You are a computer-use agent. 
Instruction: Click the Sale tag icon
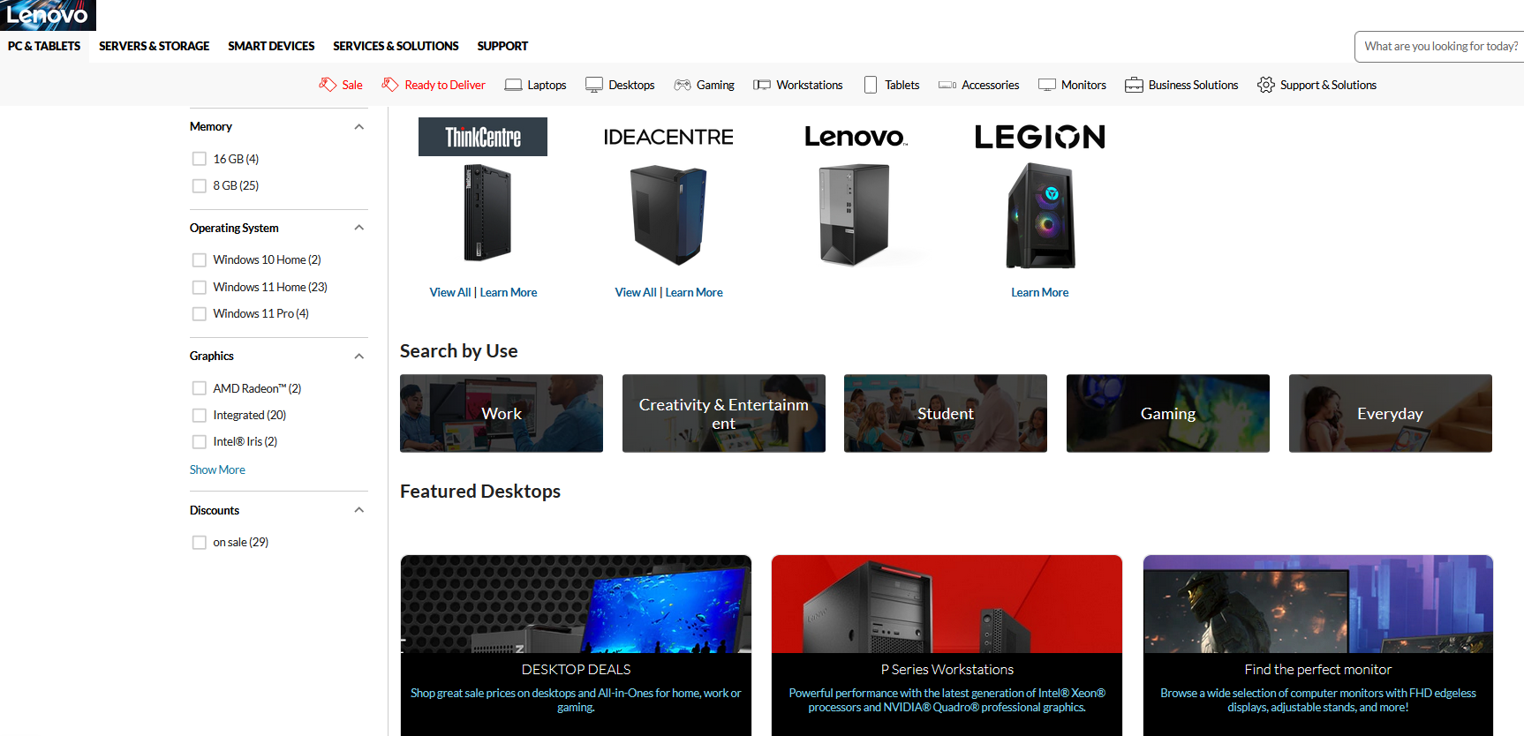(328, 85)
